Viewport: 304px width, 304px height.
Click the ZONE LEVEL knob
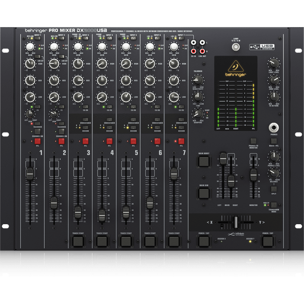(x=274, y=80)
